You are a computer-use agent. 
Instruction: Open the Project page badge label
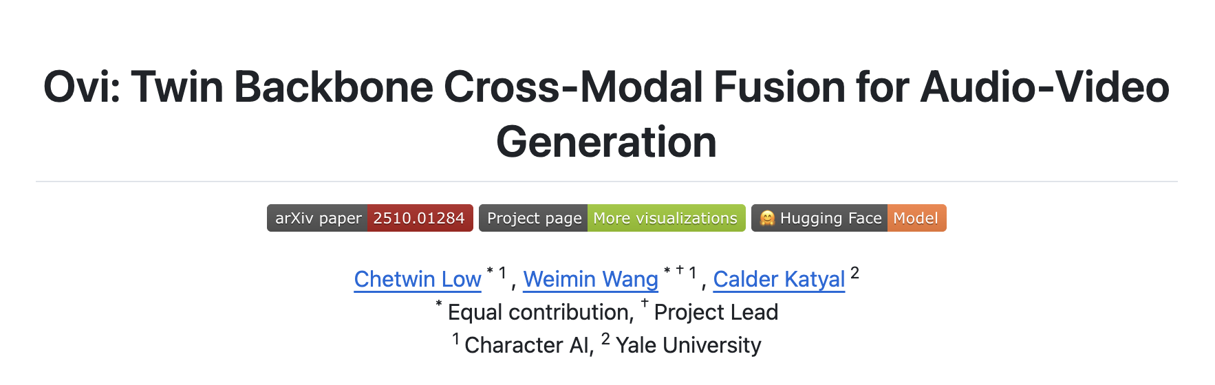pos(534,219)
